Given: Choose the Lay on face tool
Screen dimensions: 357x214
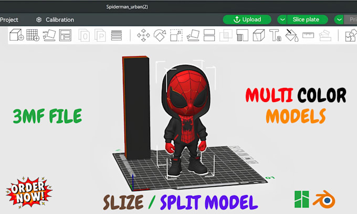Looking at the screenshot, I should 193,35.
